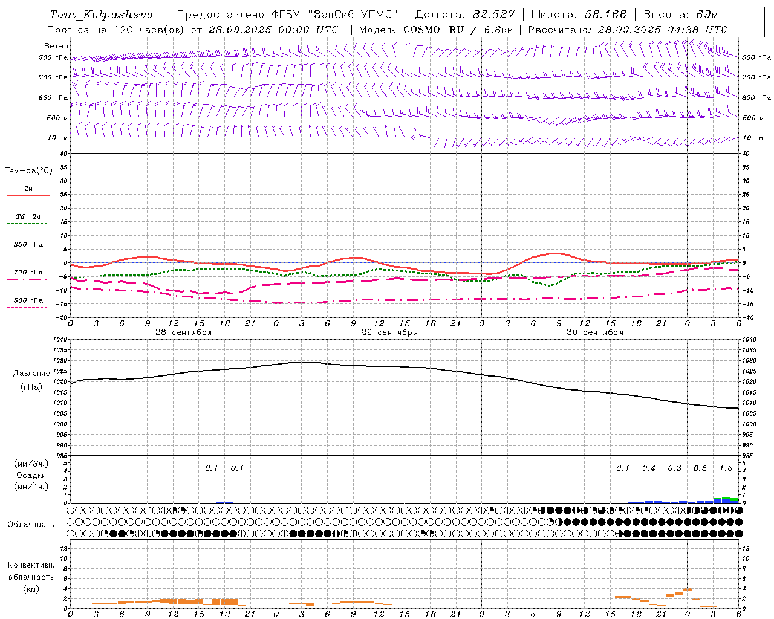The width and height of the screenshot is (774, 619).
Task: Click the '28 сентября' date label
Action: 183,332
